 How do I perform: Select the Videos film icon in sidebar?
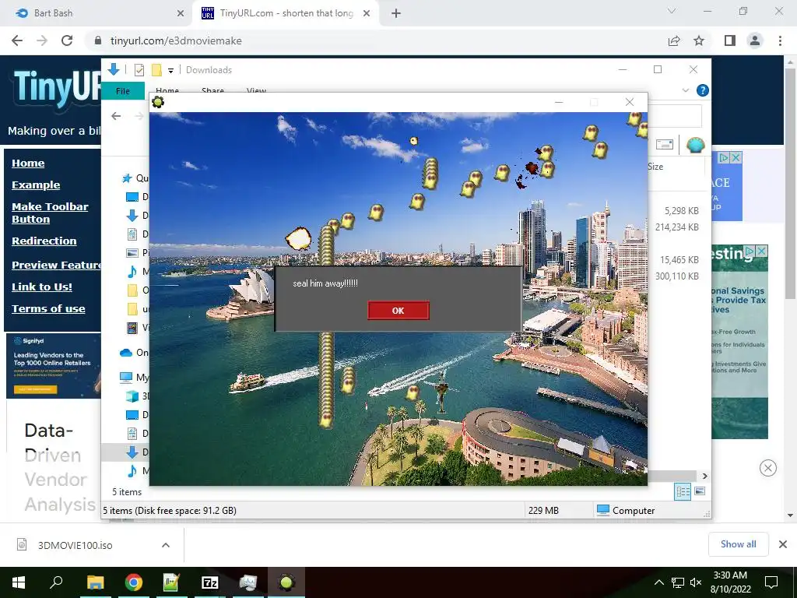(x=132, y=328)
